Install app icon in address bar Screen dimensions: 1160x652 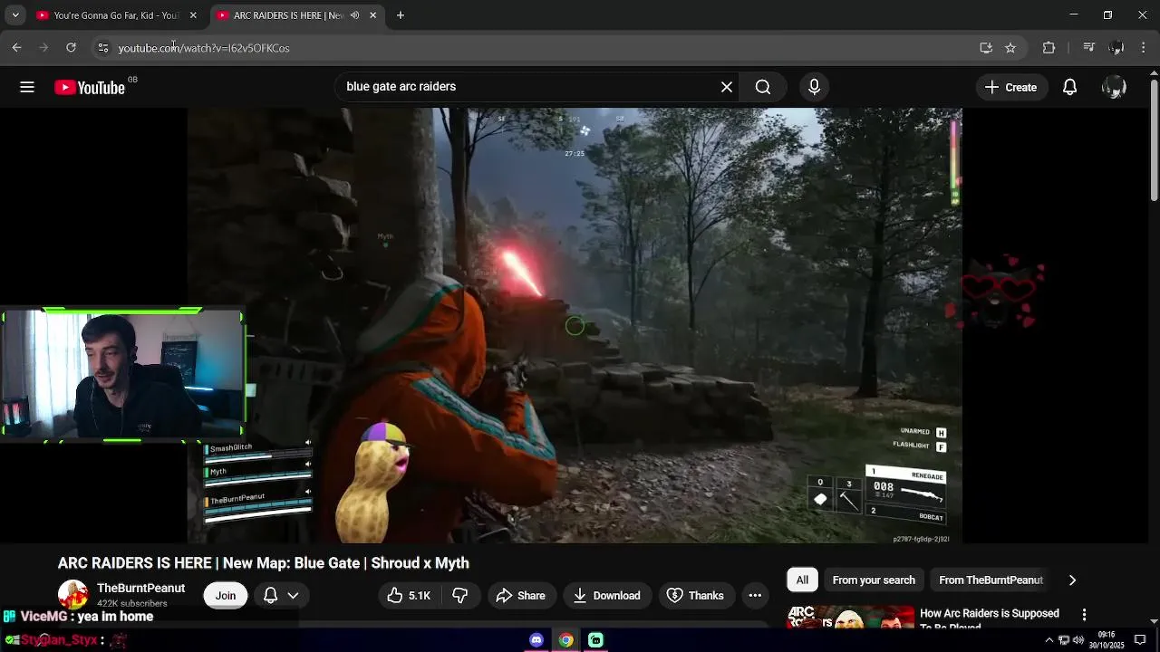pyautogui.click(x=986, y=48)
